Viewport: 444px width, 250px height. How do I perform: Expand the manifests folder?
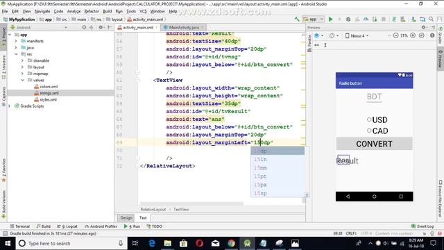16,41
